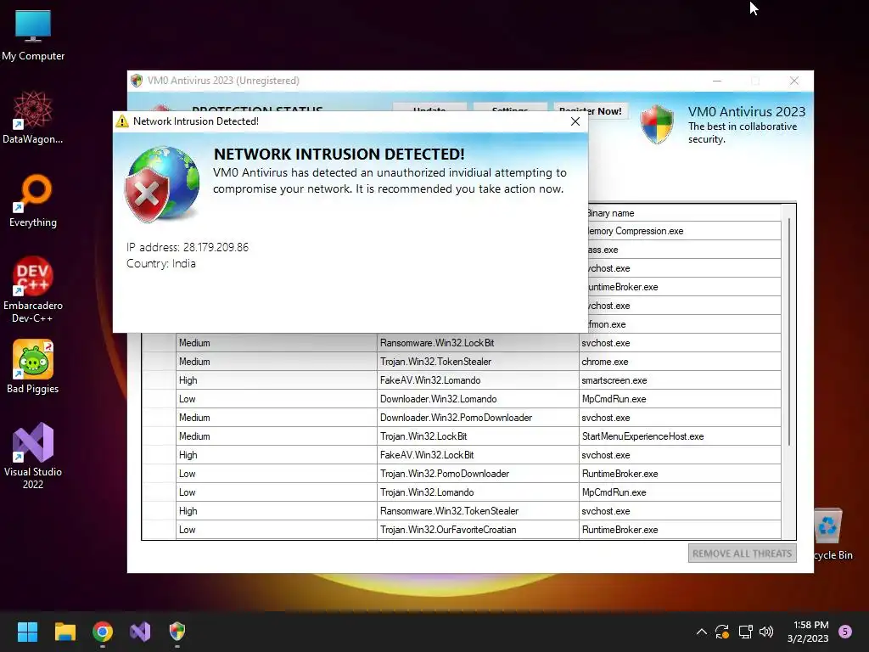Select the Trojan.Win32.PornoDownloader threat entry

pos(477,474)
